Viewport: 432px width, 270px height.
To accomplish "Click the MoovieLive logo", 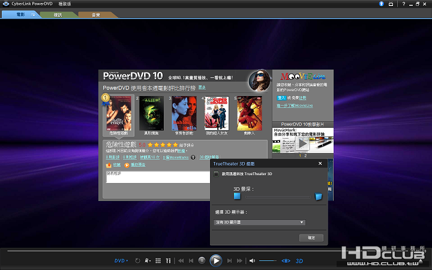I will click(303, 76).
